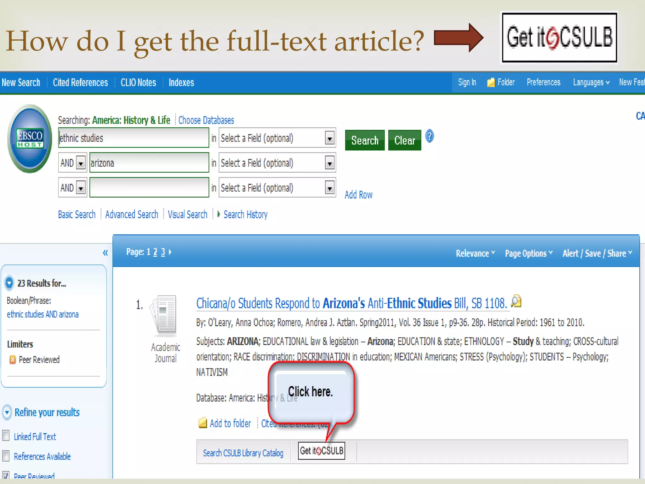Open Indexes menu item
Viewport: 645px width, 484px height.
tap(181, 83)
